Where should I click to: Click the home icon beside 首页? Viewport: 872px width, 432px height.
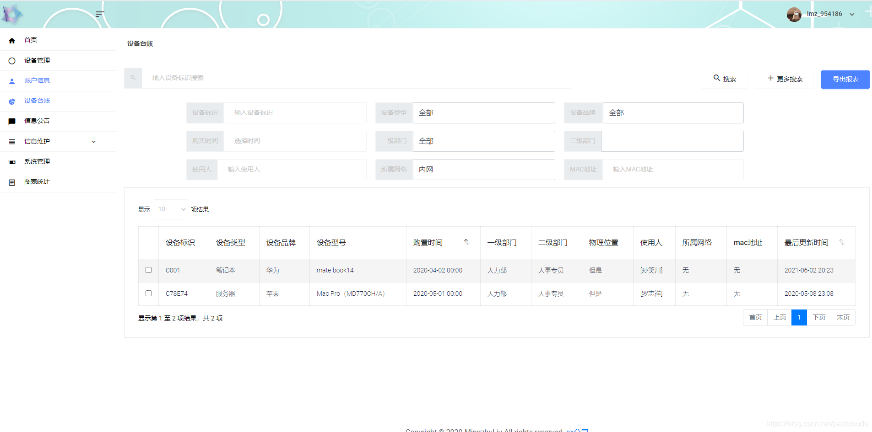(12, 40)
